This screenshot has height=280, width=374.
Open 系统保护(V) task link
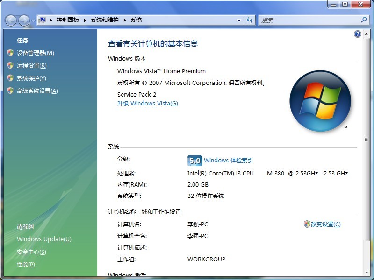tap(31, 78)
